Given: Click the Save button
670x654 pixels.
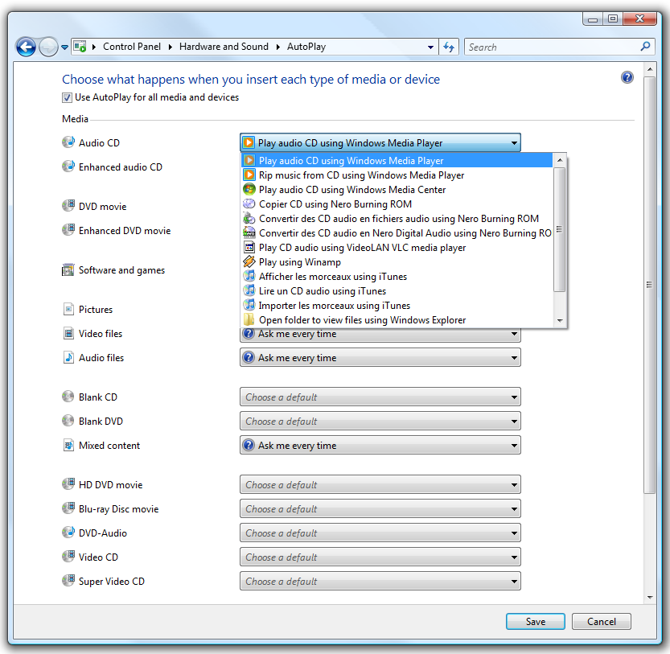Looking at the screenshot, I should point(536,622).
